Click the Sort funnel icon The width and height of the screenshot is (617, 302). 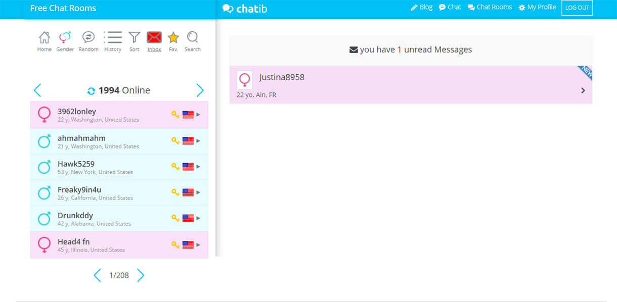pos(134,38)
